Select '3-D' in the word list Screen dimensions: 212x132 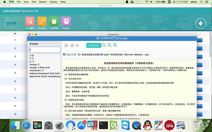(32, 56)
